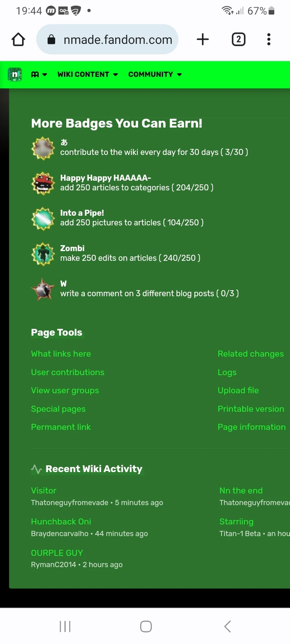Open the Hunchback Oni article link

[61, 522]
